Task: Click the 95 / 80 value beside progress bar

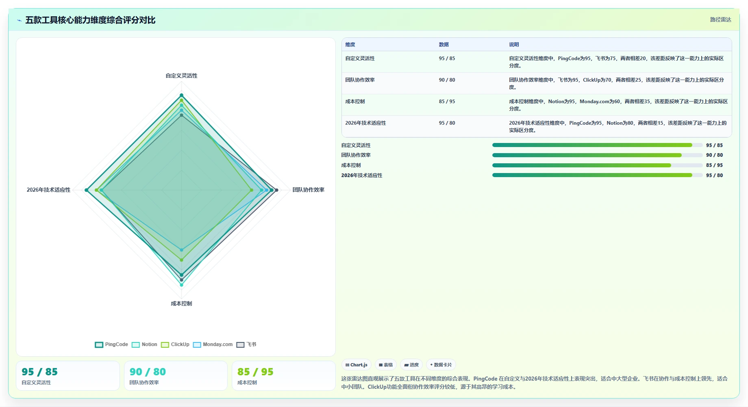Action: coord(714,175)
